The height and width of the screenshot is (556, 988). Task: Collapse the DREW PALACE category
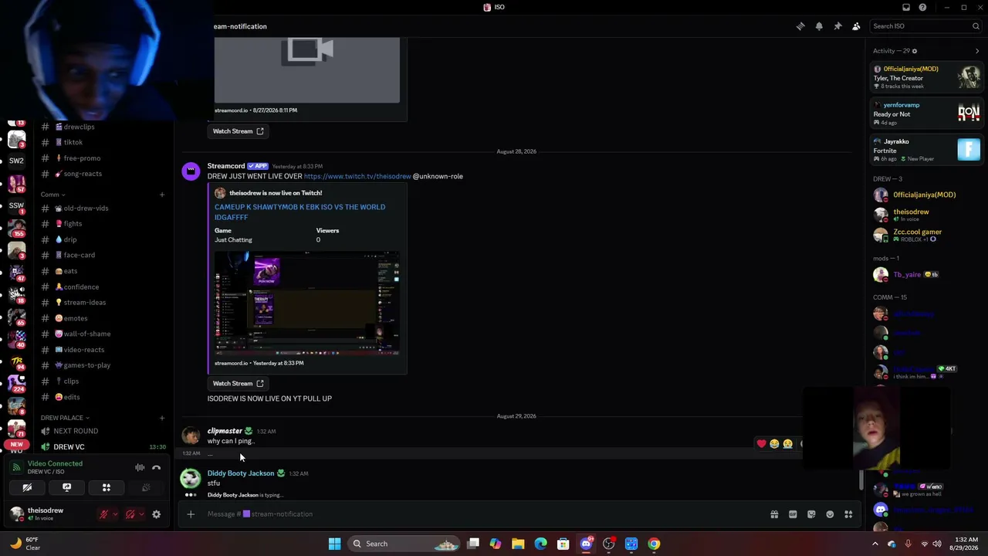tap(65, 418)
